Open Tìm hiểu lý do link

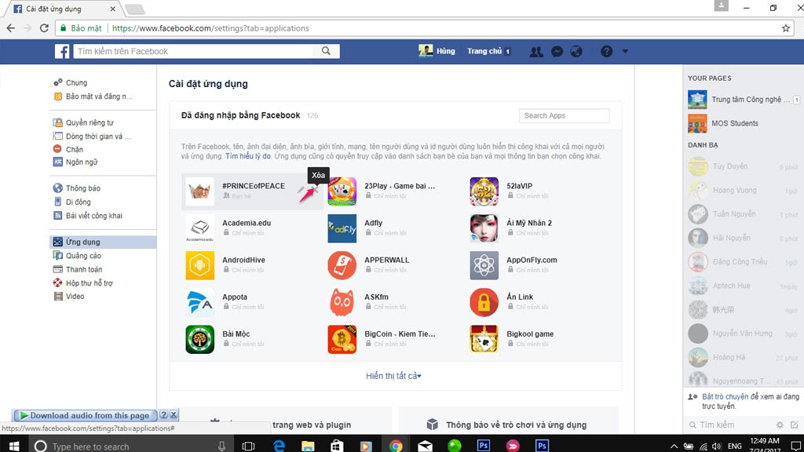tap(247, 156)
